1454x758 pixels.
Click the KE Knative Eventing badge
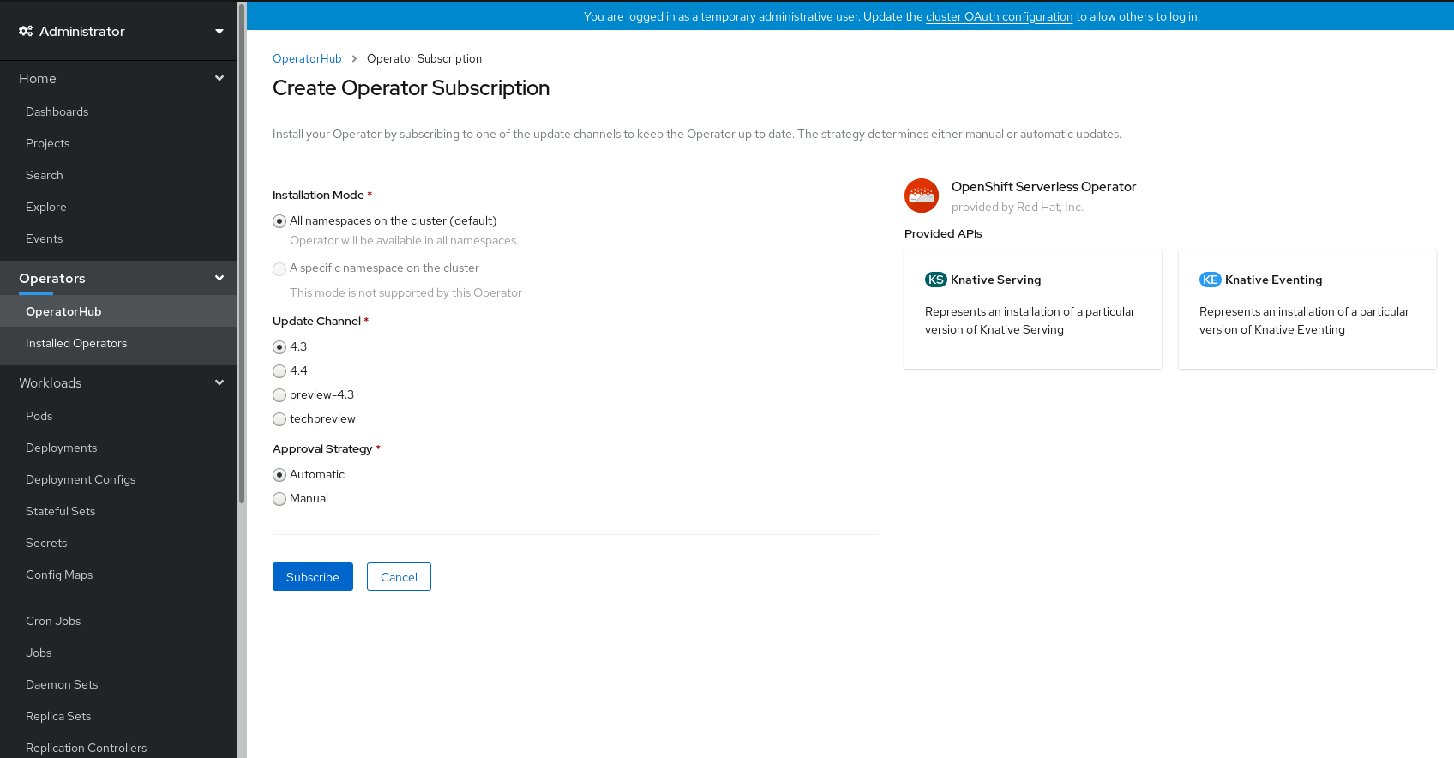(1210, 280)
